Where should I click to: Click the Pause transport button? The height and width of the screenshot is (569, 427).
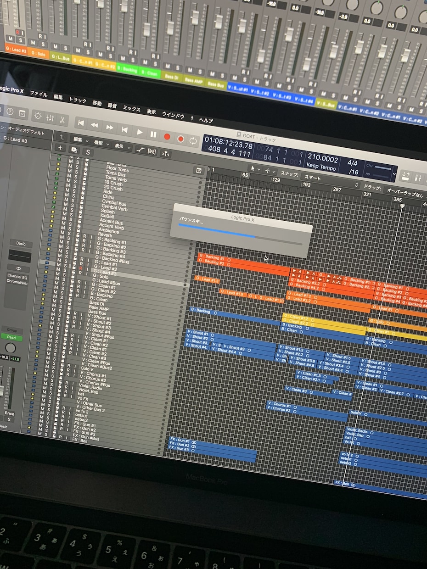click(x=153, y=134)
